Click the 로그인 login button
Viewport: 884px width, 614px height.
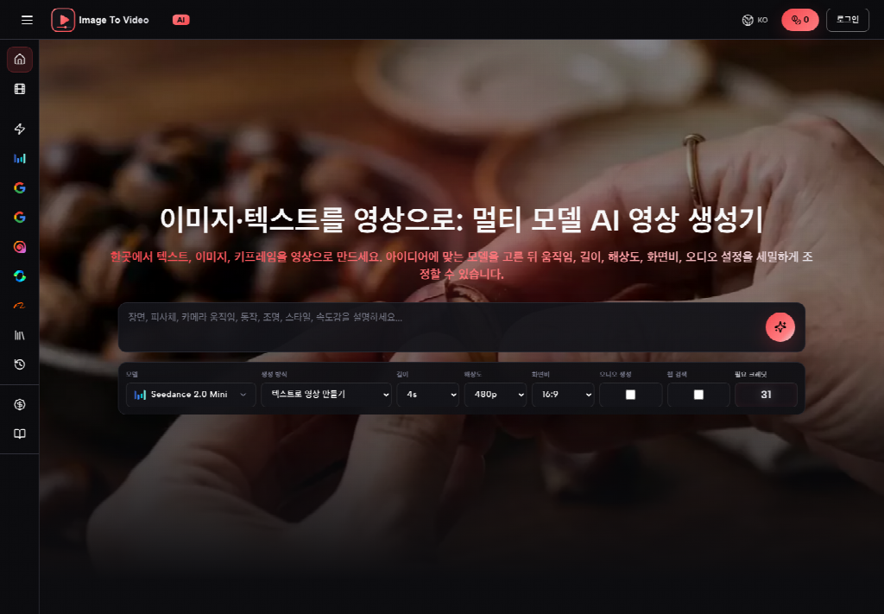point(848,20)
